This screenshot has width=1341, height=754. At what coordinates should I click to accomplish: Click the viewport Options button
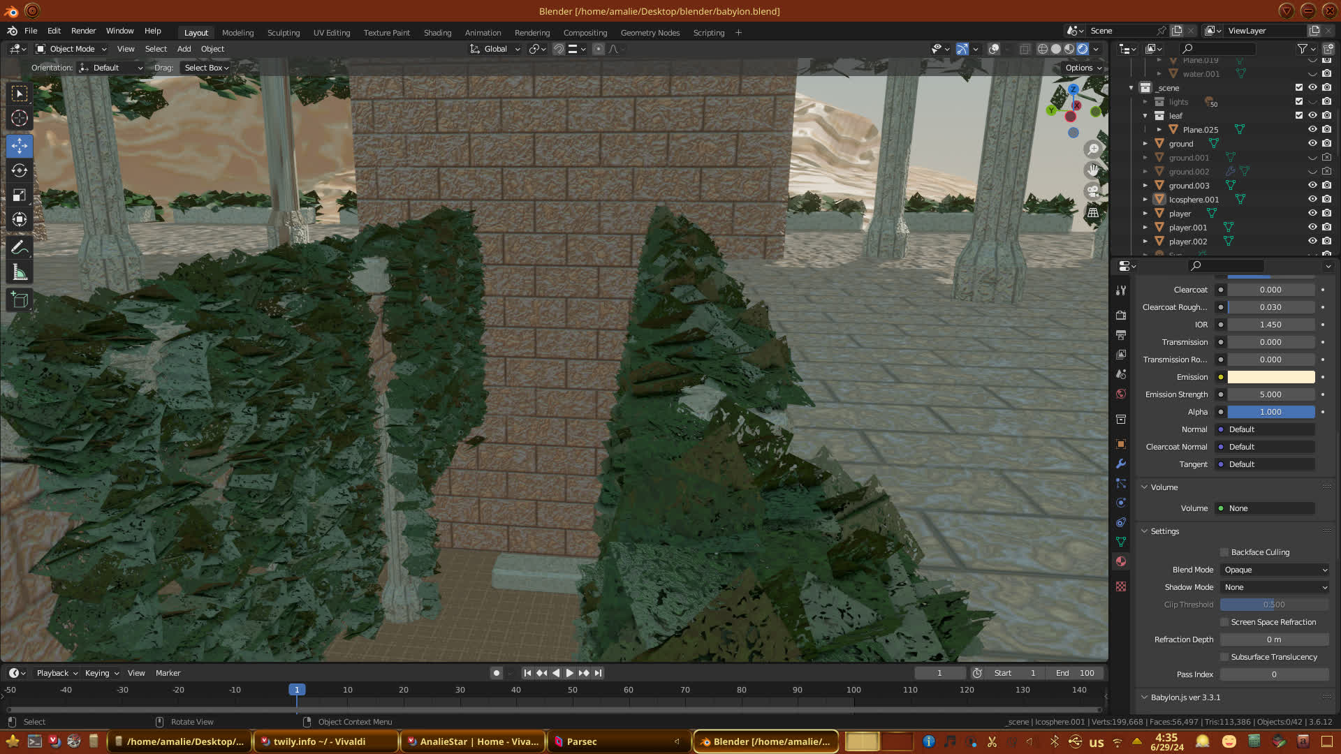click(x=1083, y=68)
